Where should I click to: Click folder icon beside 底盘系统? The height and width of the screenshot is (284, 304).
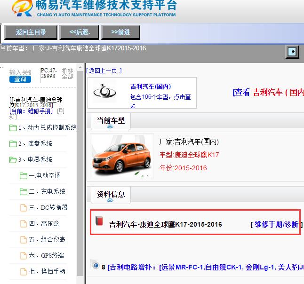click(13, 144)
